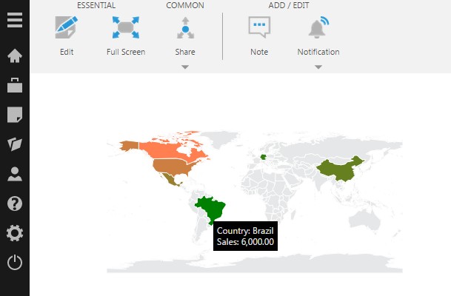The image size is (451, 296).
Task: Click the power log off icon
Action: point(15,263)
